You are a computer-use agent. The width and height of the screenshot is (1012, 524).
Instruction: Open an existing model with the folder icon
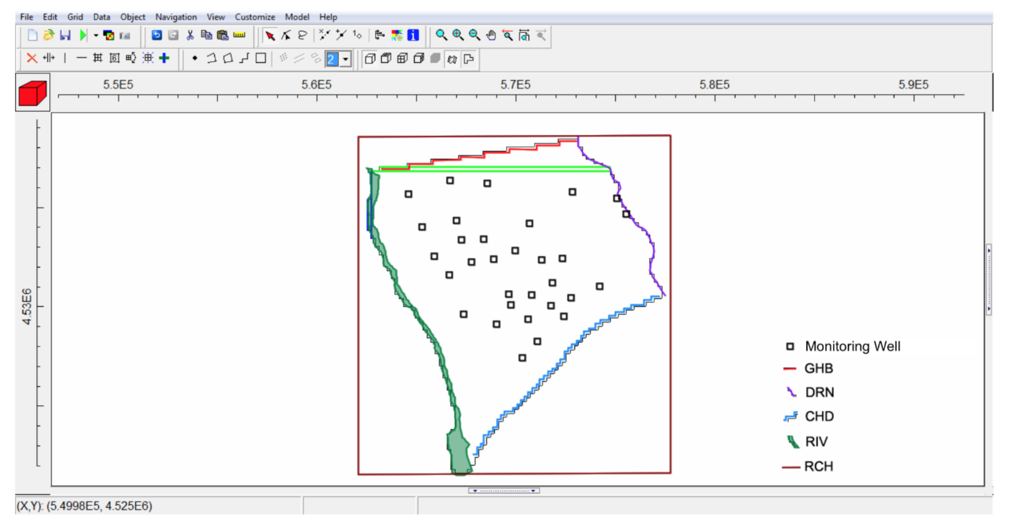pyautogui.click(x=49, y=35)
